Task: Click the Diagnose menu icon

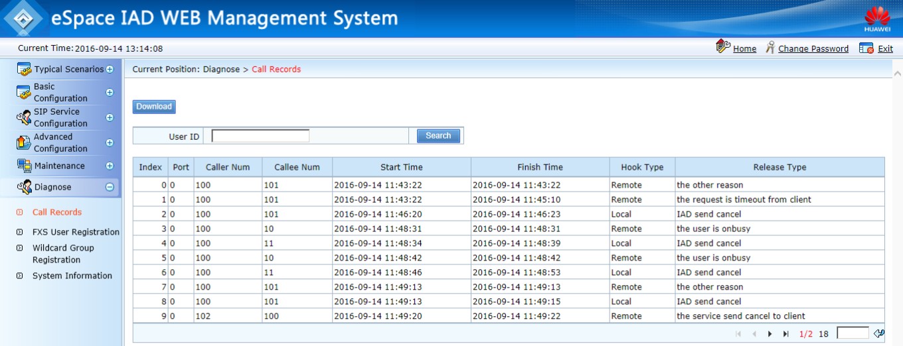Action: (24, 187)
